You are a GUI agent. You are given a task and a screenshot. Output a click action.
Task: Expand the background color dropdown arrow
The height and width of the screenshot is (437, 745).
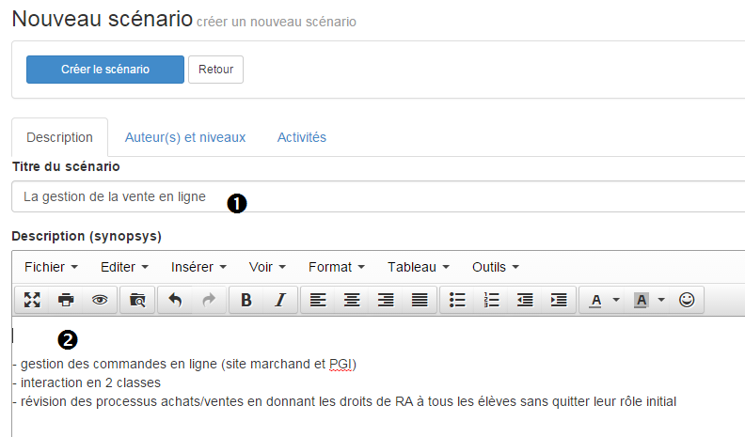tap(661, 300)
